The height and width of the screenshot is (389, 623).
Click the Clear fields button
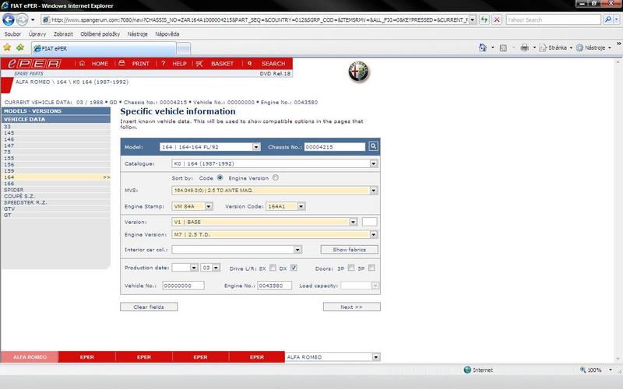149,307
